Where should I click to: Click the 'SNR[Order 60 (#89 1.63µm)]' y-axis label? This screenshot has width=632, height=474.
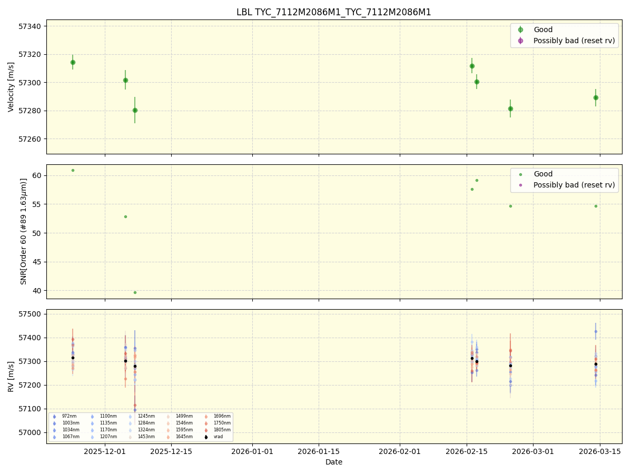click(x=24, y=231)
